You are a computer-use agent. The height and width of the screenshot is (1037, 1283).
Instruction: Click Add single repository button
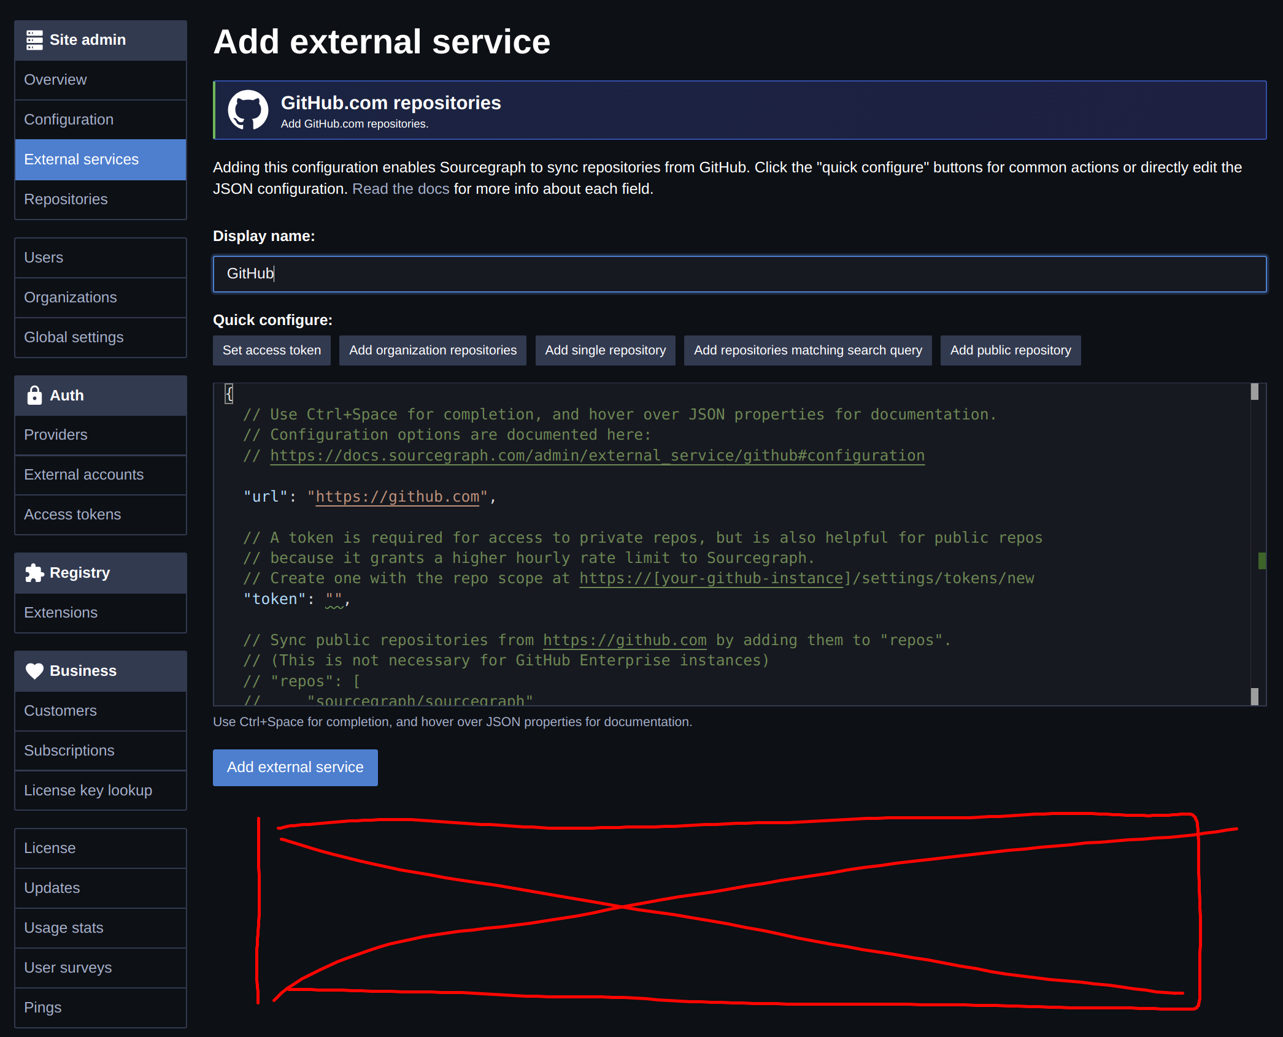pyautogui.click(x=605, y=350)
